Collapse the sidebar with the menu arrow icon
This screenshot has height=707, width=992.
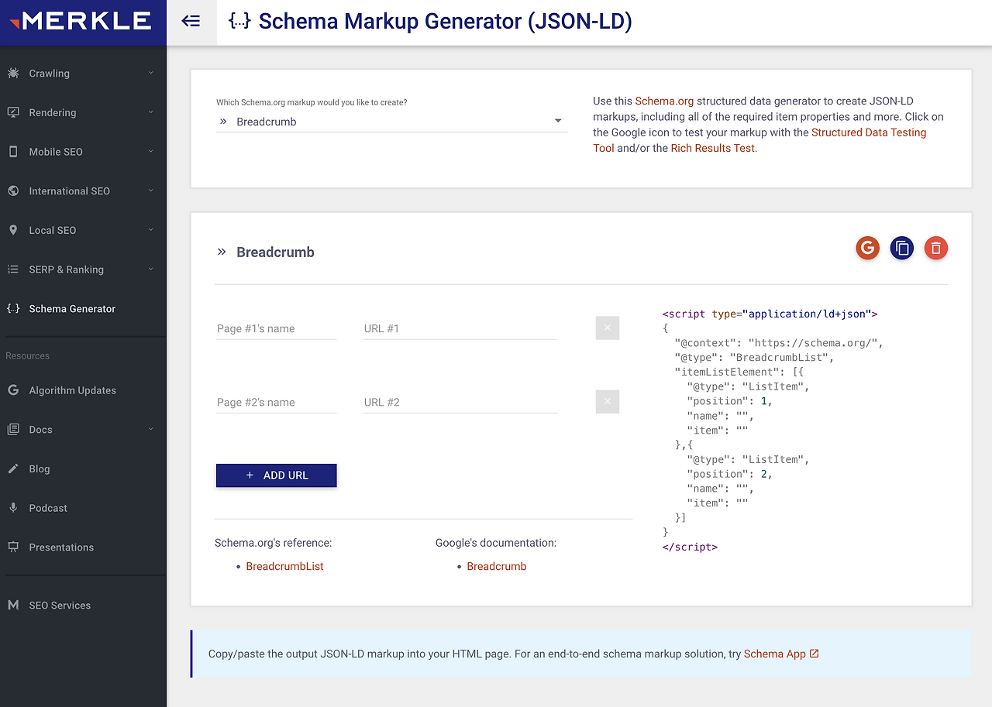tap(191, 21)
